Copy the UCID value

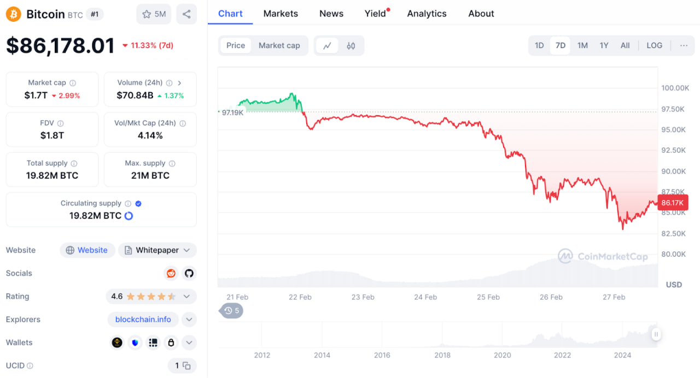coord(186,366)
